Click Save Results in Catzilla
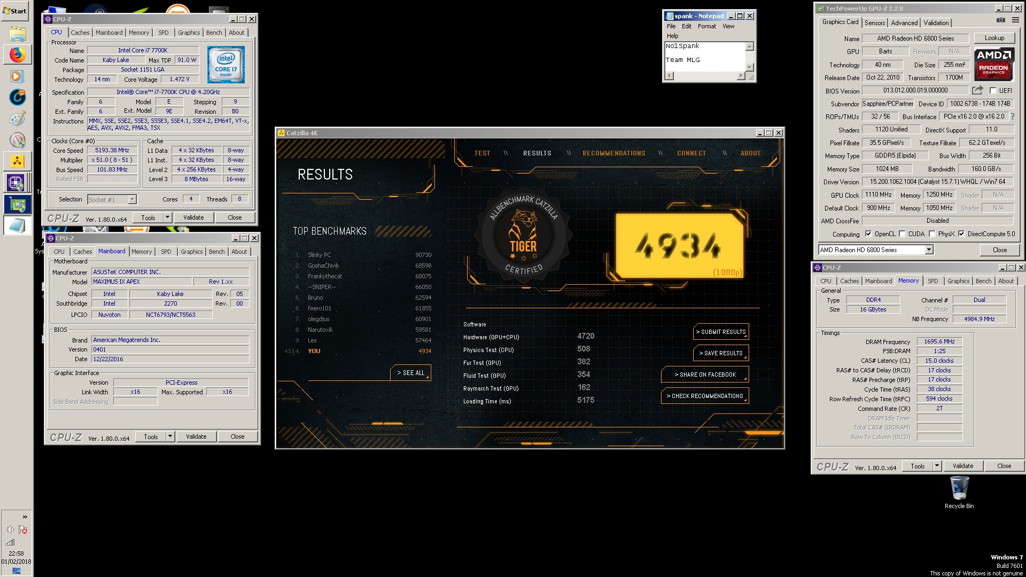Image resolution: width=1026 pixels, height=577 pixels. pos(721,353)
